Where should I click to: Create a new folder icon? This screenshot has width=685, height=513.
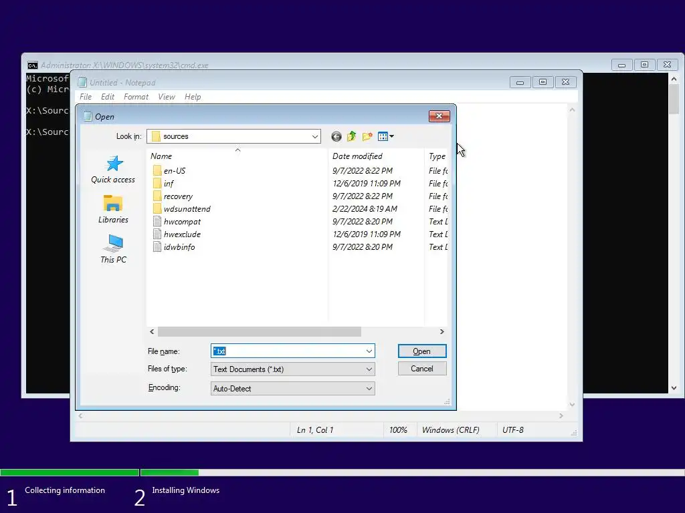[367, 136]
